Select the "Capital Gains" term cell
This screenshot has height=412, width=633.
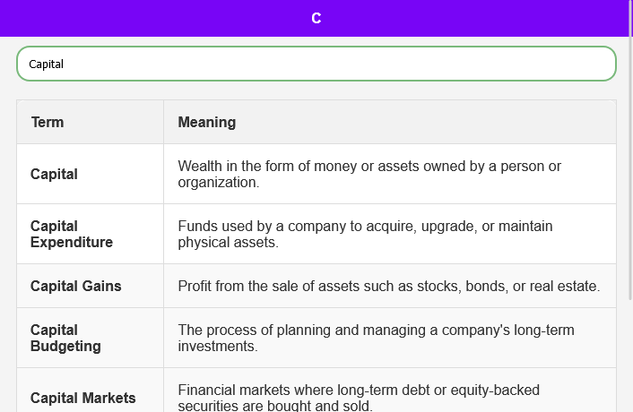76,286
